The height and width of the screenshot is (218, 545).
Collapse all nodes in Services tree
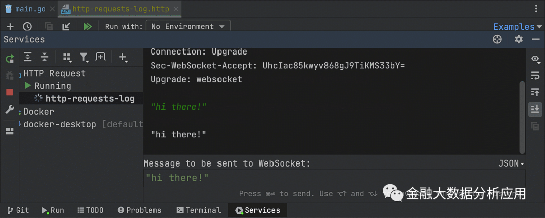point(45,57)
